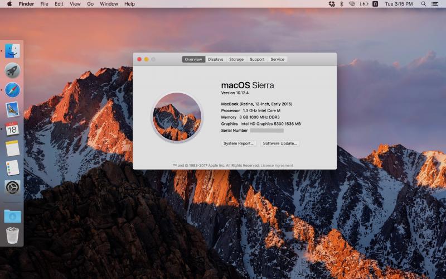Click the 'Graphics' label

click(229, 123)
